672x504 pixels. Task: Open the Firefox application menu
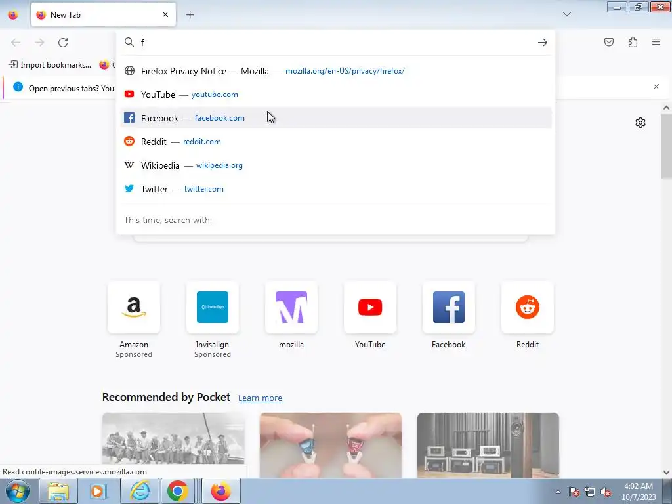click(656, 42)
